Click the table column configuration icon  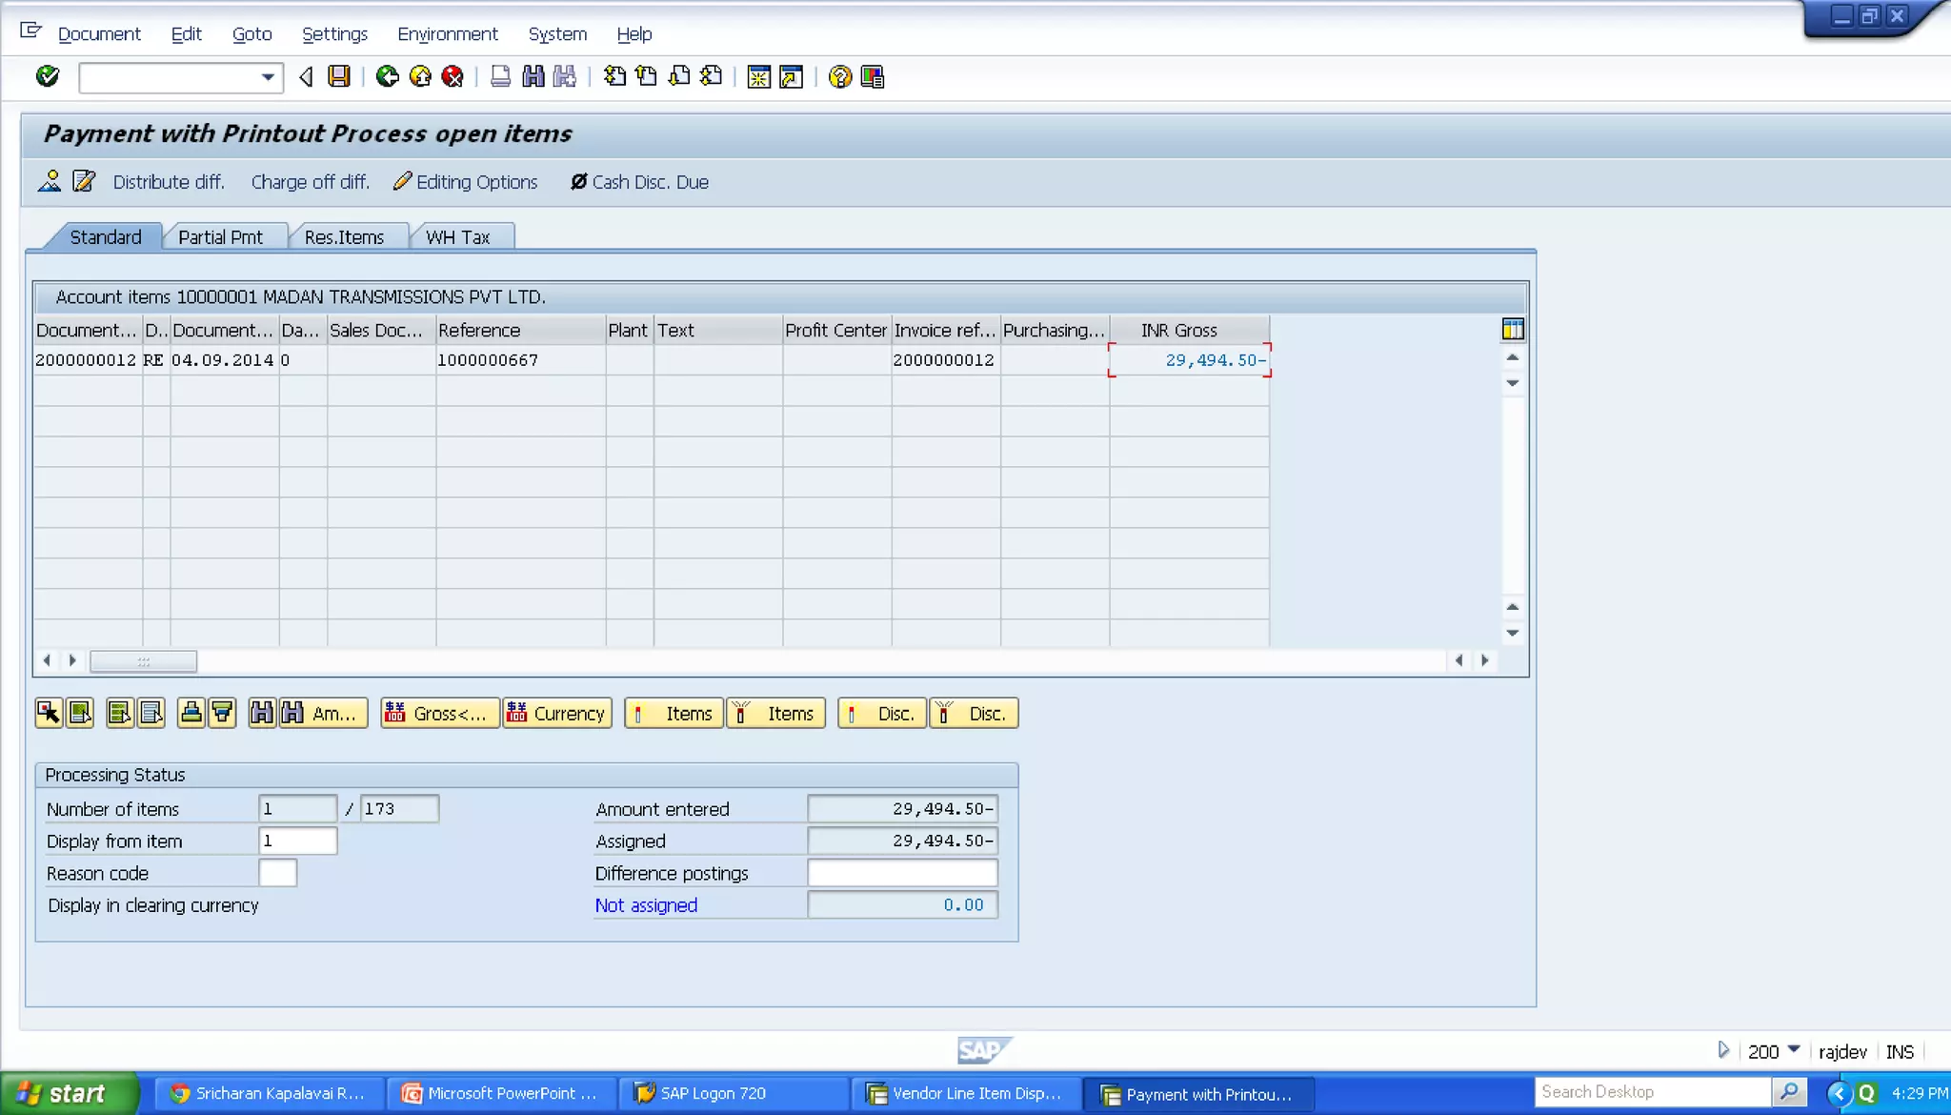tap(1513, 330)
